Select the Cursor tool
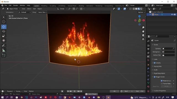Screen dimensions: 177x99 click(4, 21)
